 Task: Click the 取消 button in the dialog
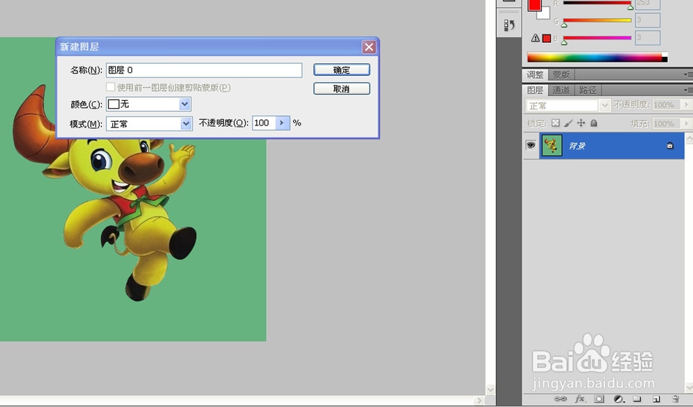click(342, 89)
